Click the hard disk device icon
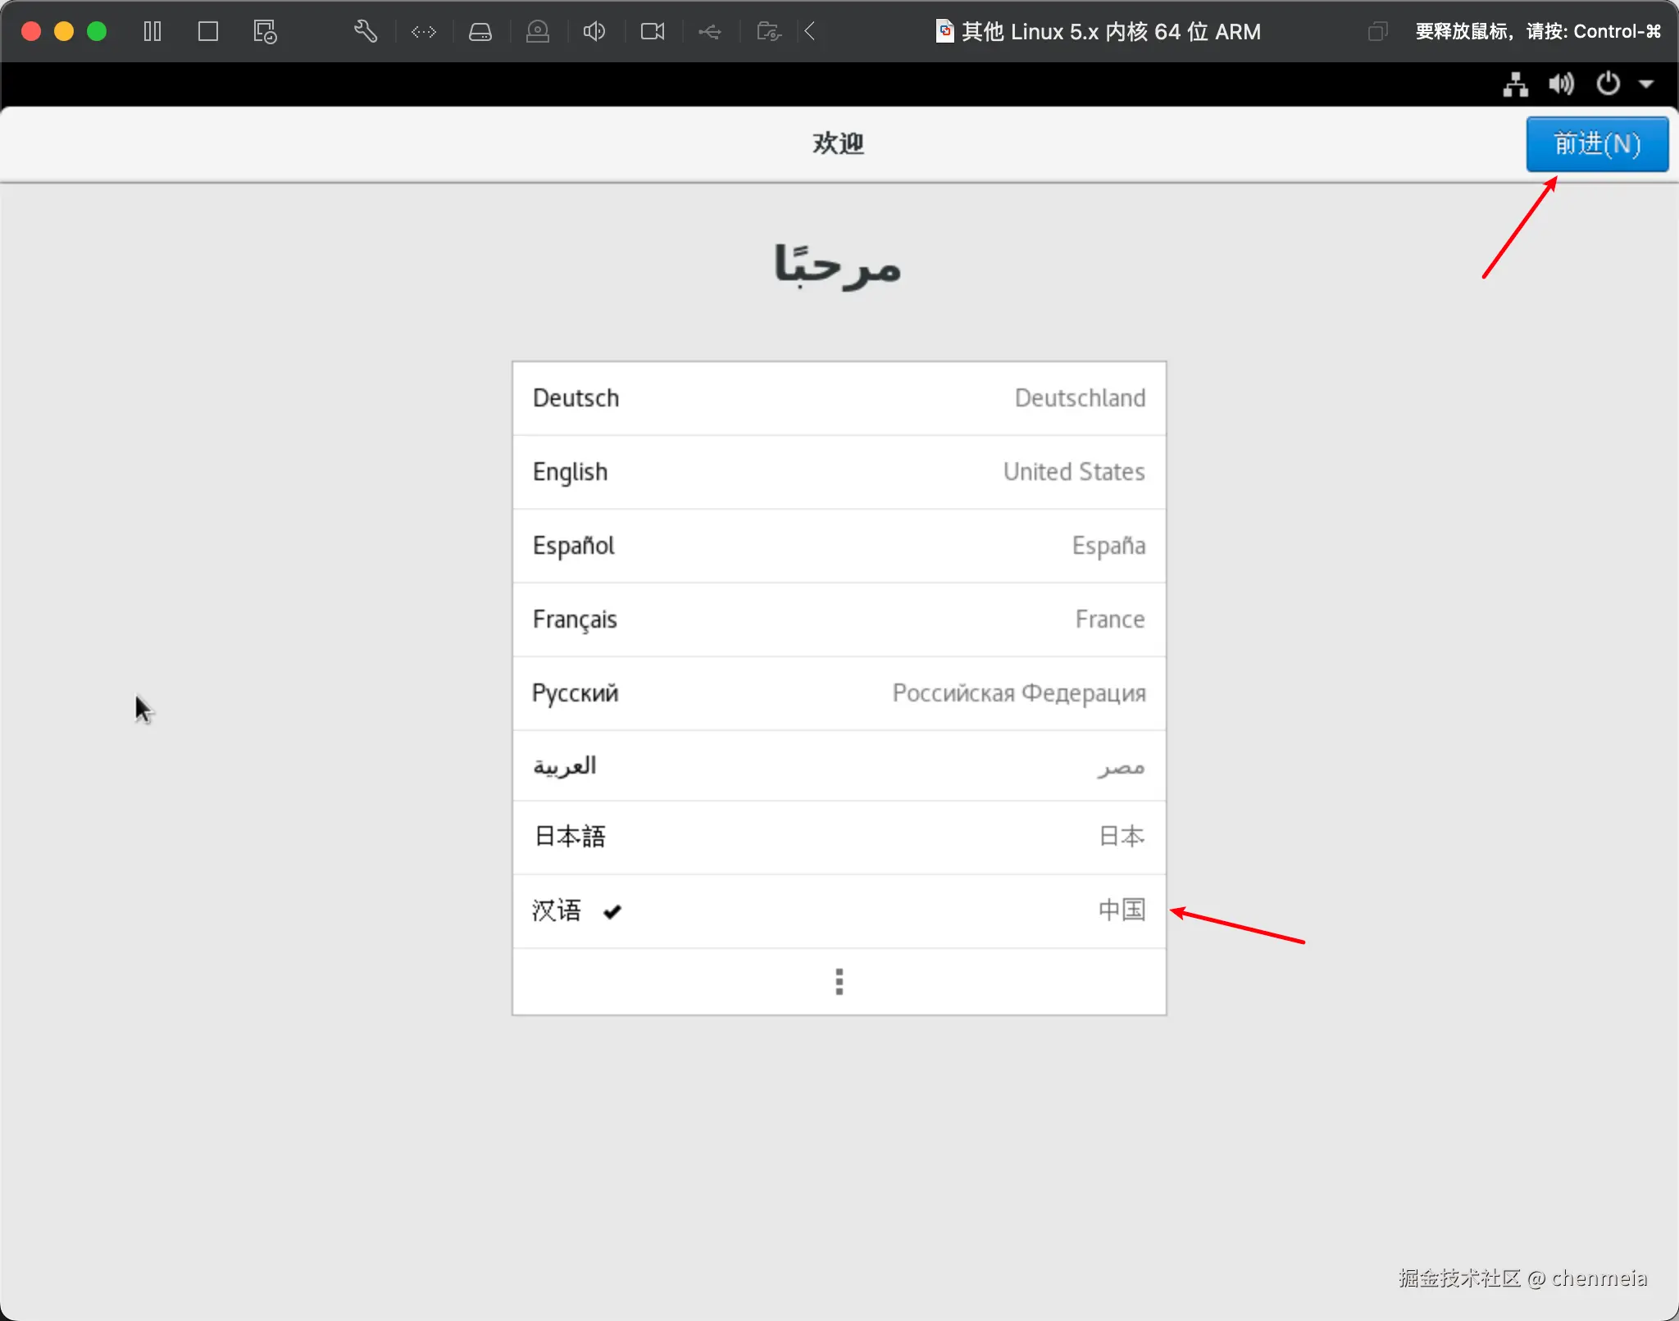This screenshot has height=1321, width=1679. pos(480,32)
